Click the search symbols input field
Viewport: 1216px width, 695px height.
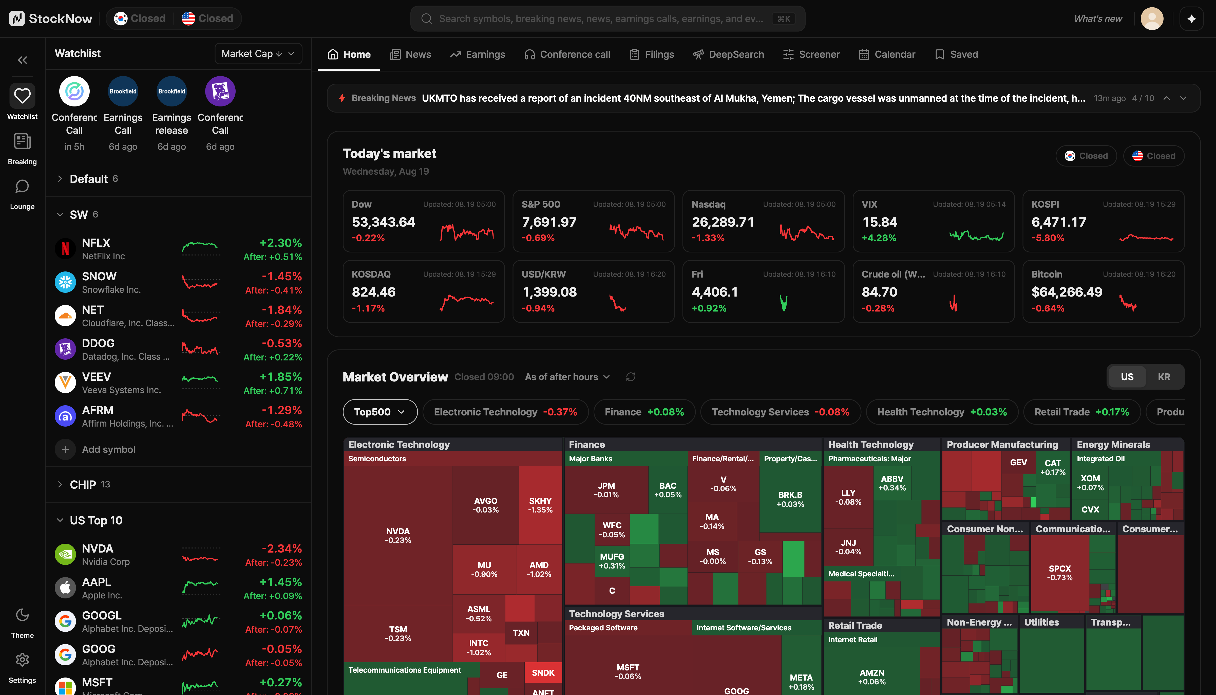(x=608, y=19)
